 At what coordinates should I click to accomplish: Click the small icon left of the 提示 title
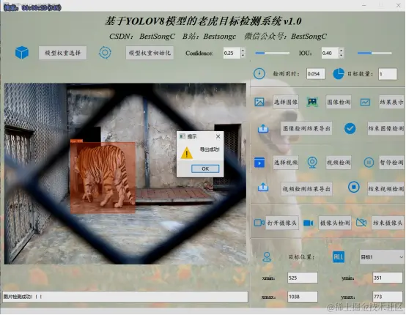182,136
